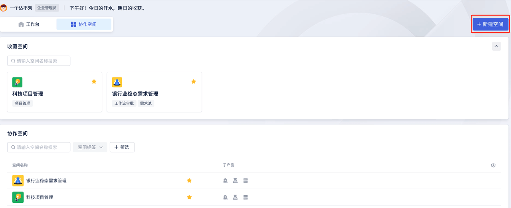The width and height of the screenshot is (511, 208).
Task: Click 银行业稳态需求管理 link in table
Action: (46, 180)
